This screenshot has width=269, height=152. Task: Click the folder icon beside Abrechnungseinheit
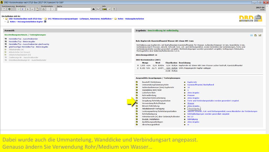[137, 124]
